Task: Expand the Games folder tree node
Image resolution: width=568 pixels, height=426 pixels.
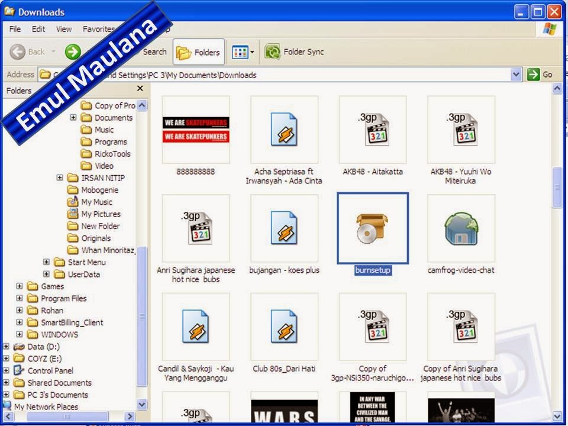Action: point(20,286)
